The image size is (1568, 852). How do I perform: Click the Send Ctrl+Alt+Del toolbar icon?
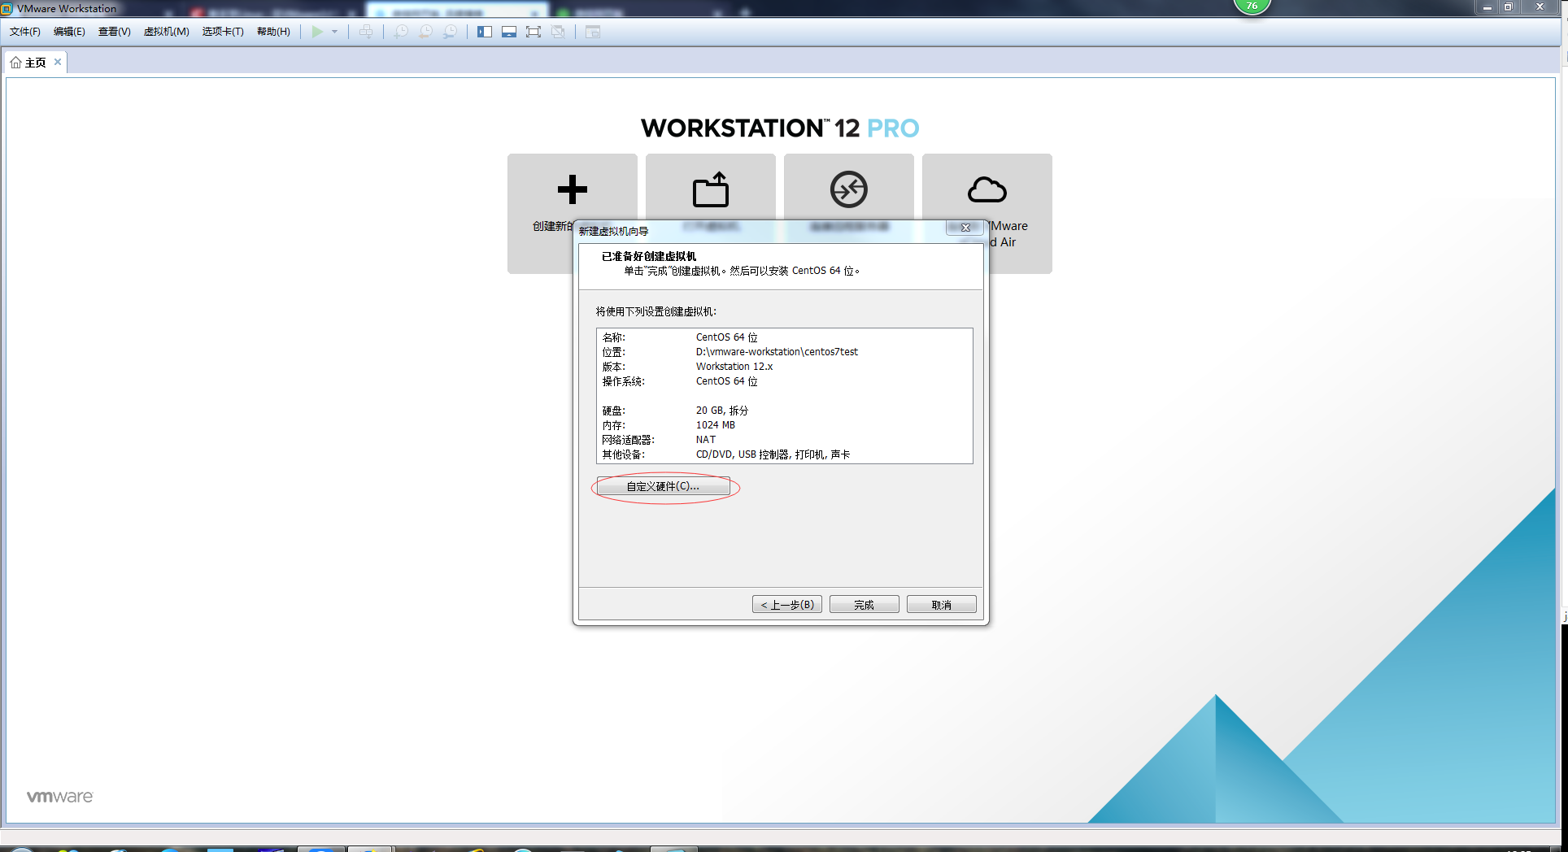tap(366, 32)
